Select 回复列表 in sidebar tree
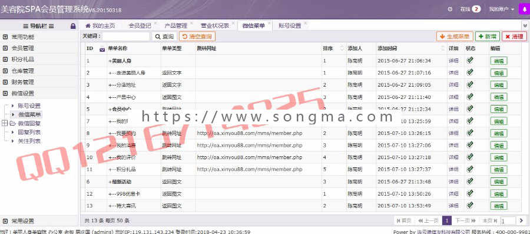This screenshot has height=234, width=530. coord(29,132)
